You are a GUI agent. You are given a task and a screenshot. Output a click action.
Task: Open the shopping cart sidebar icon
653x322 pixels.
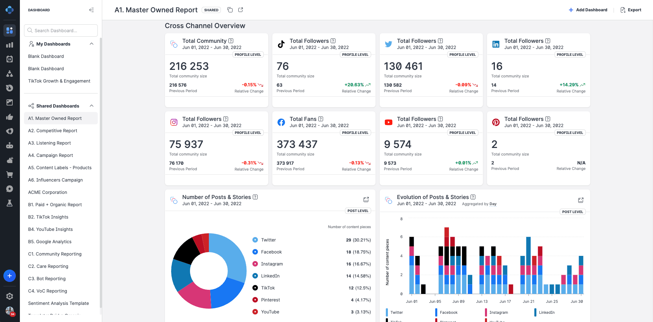[x=10, y=175]
